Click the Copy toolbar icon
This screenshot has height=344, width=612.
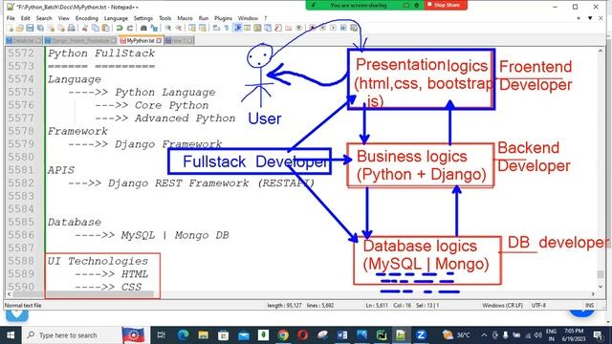click(96, 28)
